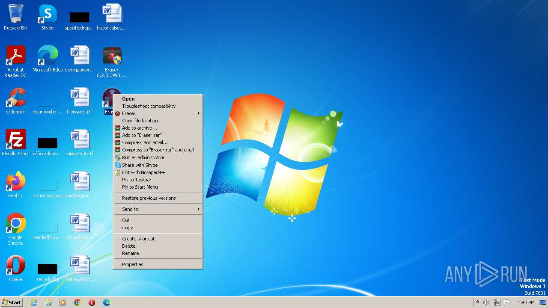
Task: Choose Add to archive...
Action: point(158,128)
